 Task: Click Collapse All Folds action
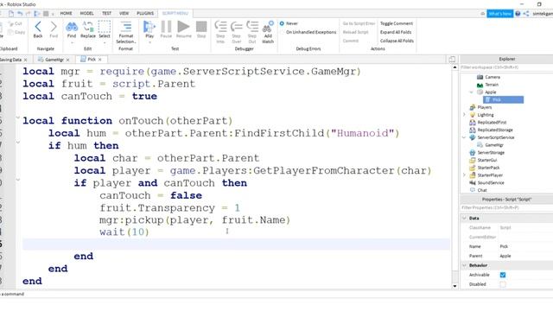pyautogui.click(x=397, y=41)
